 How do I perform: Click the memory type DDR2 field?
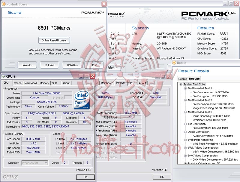click(106, 93)
